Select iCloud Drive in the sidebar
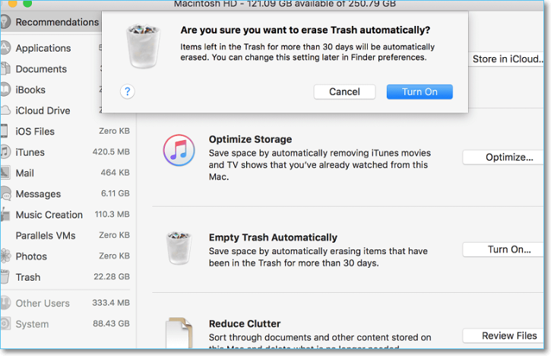The height and width of the screenshot is (356, 551). (43, 110)
